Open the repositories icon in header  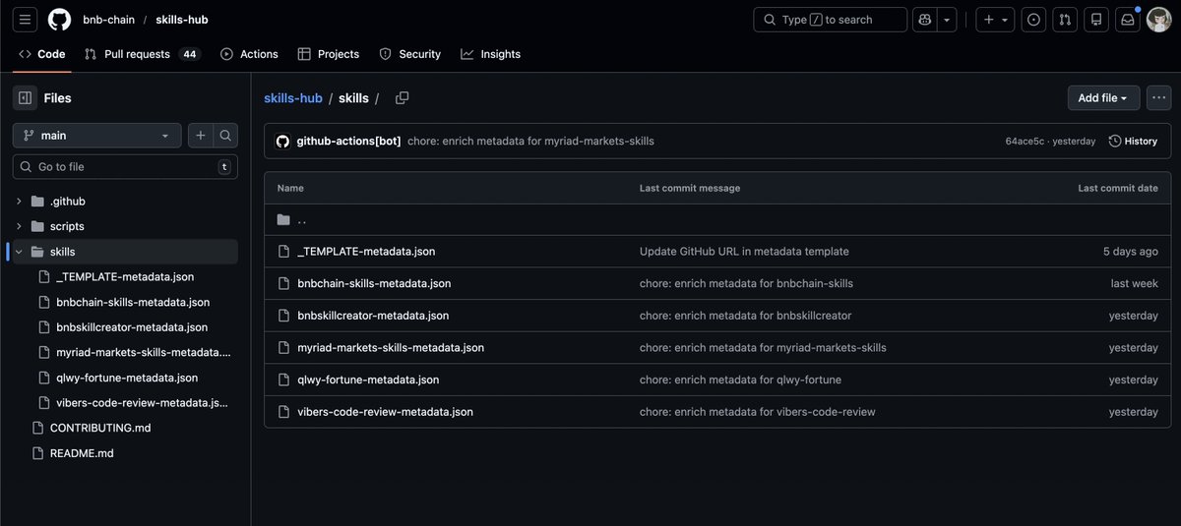point(1096,20)
